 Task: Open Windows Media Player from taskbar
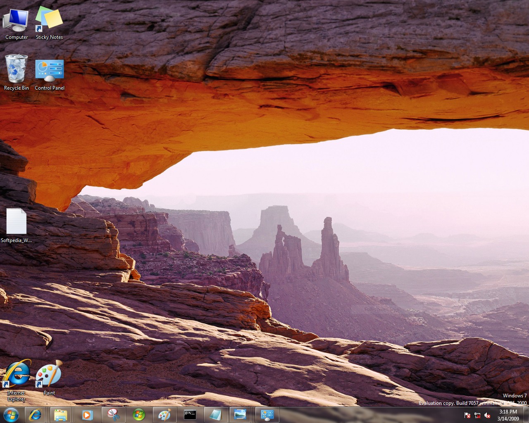point(87,415)
